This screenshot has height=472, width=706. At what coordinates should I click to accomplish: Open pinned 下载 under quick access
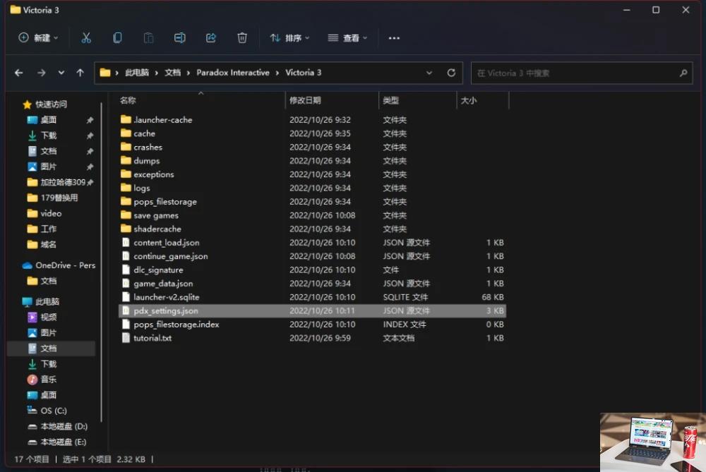(x=48, y=135)
